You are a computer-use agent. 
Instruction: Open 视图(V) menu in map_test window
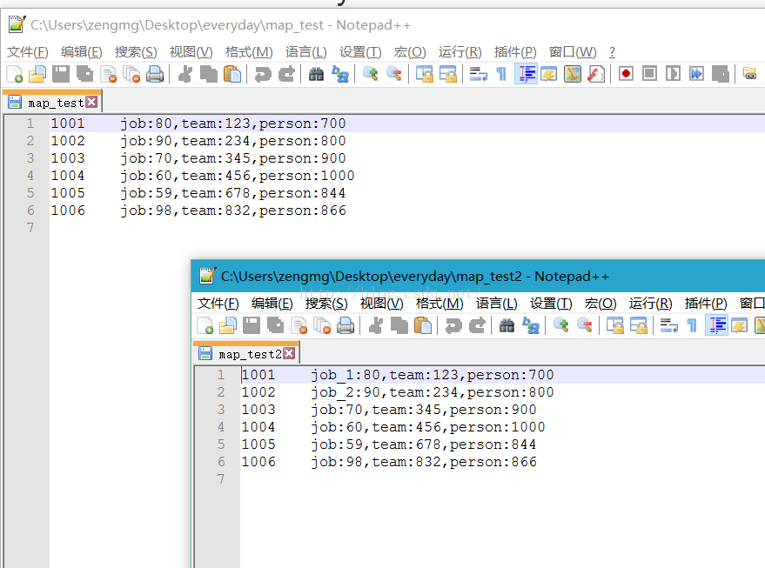pos(191,51)
